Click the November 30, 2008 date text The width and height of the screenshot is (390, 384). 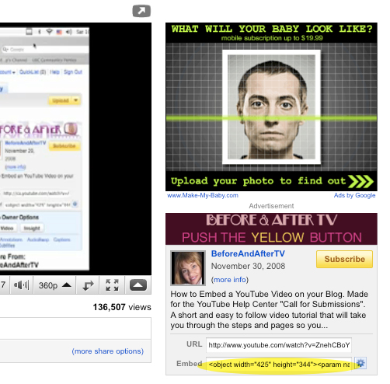pos(248,266)
